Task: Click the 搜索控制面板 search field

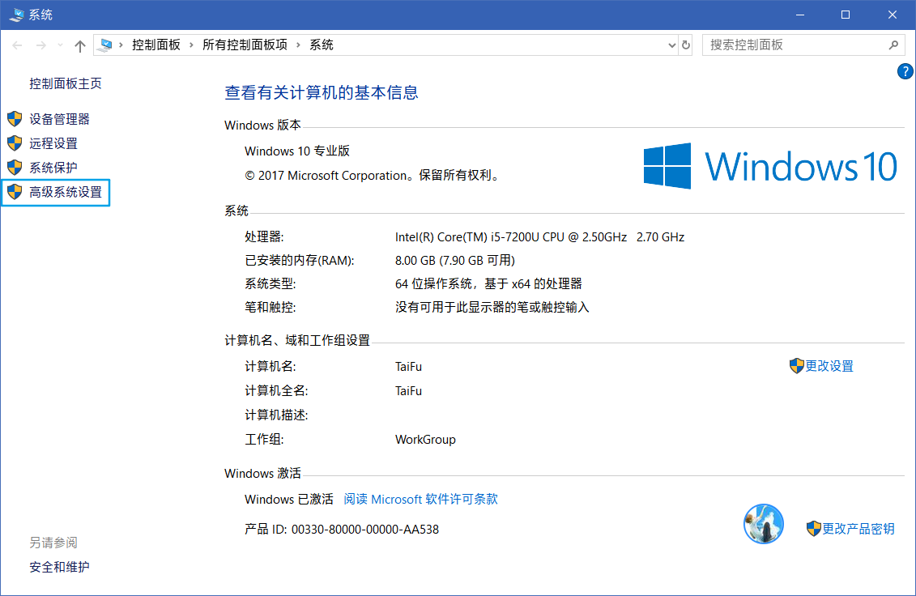Action: (803, 45)
